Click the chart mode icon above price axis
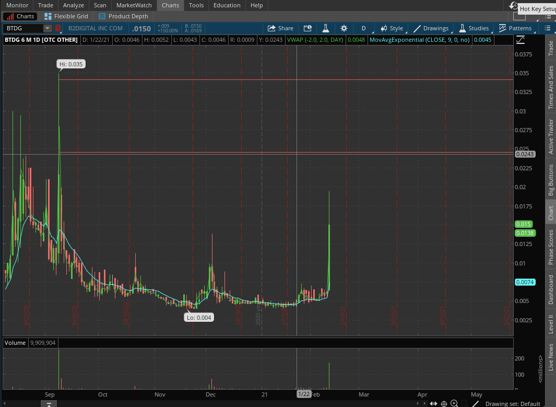This screenshot has width=556, height=407. click(x=520, y=40)
